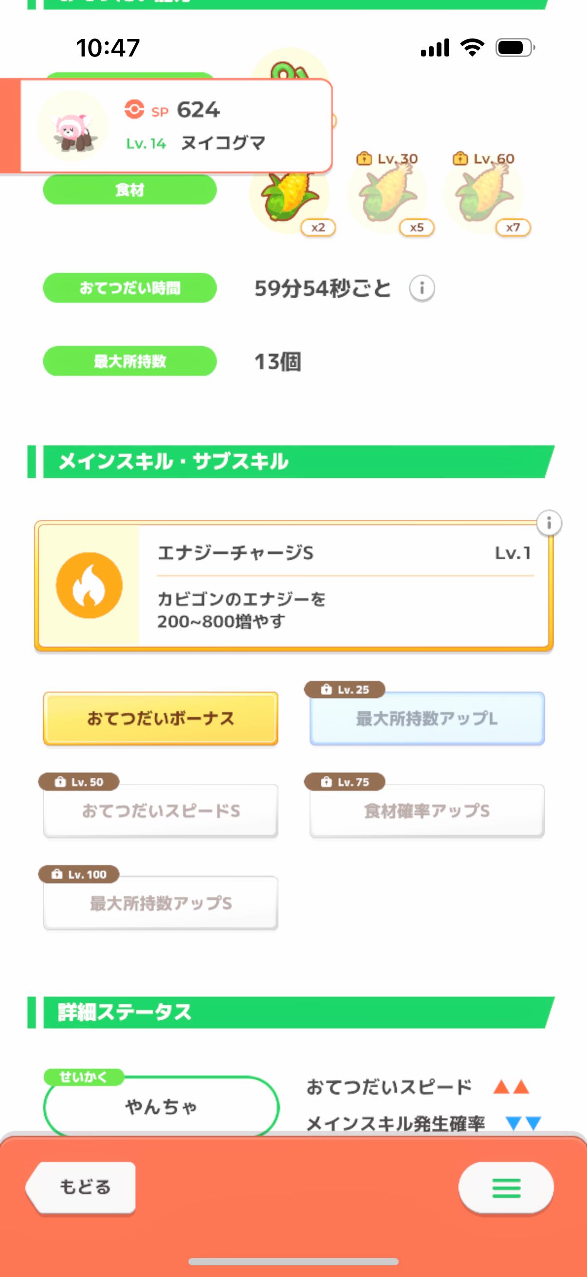Tap the info icon beside おてつだい時間
The width and height of the screenshot is (587, 1277).
[422, 288]
